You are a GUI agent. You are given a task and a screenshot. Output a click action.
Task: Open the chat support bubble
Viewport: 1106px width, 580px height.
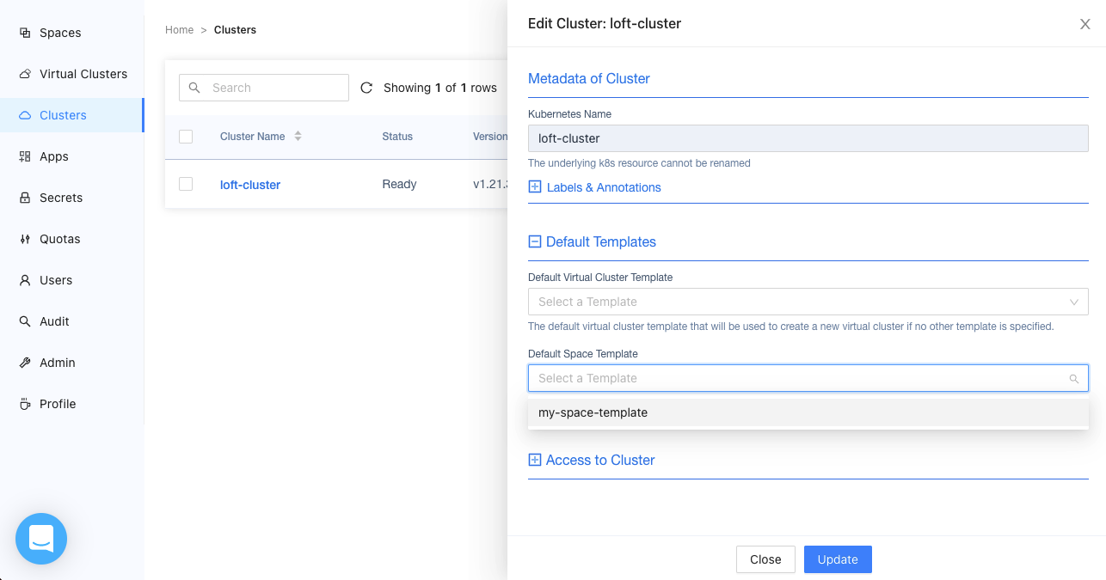click(x=41, y=539)
